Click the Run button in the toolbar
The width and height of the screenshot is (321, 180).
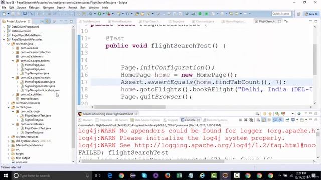[x=99, y=14]
